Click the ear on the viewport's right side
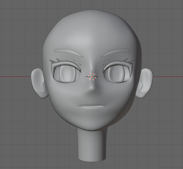 [x=145, y=84]
